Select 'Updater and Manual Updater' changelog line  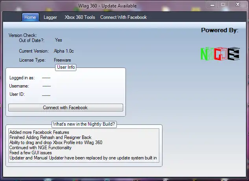tap(83, 158)
